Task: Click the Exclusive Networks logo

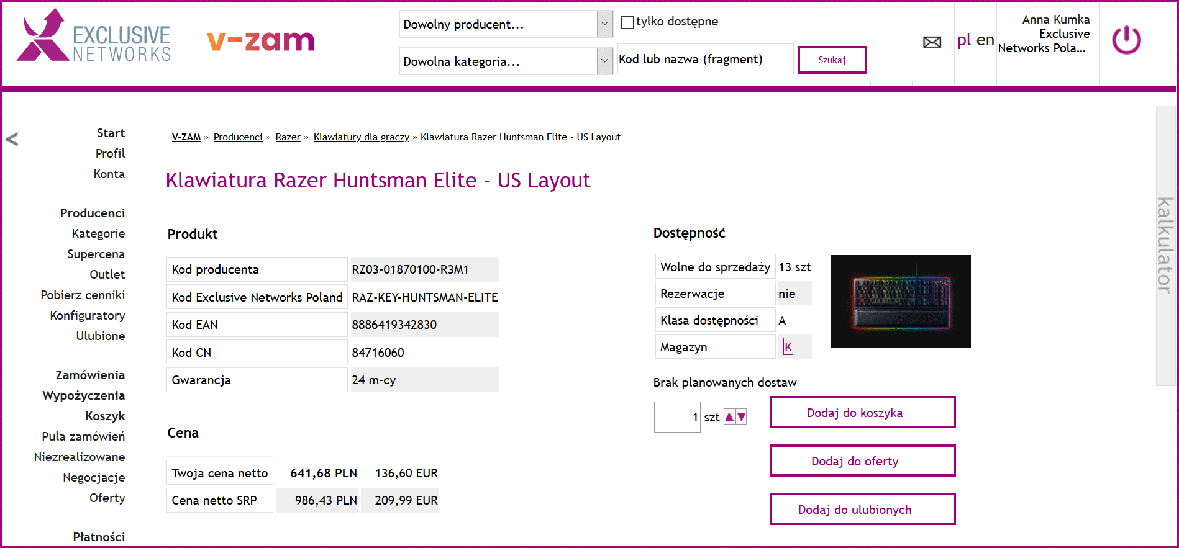Action: (x=94, y=37)
